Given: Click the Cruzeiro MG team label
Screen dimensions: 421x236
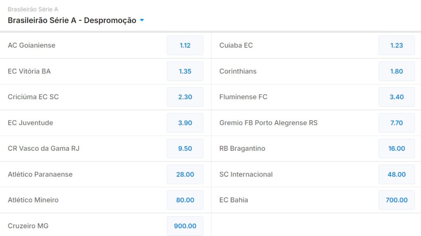Looking at the screenshot, I should click(x=28, y=226).
